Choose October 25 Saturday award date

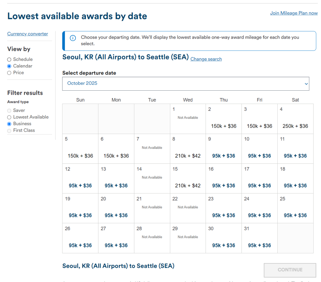[x=295, y=215]
